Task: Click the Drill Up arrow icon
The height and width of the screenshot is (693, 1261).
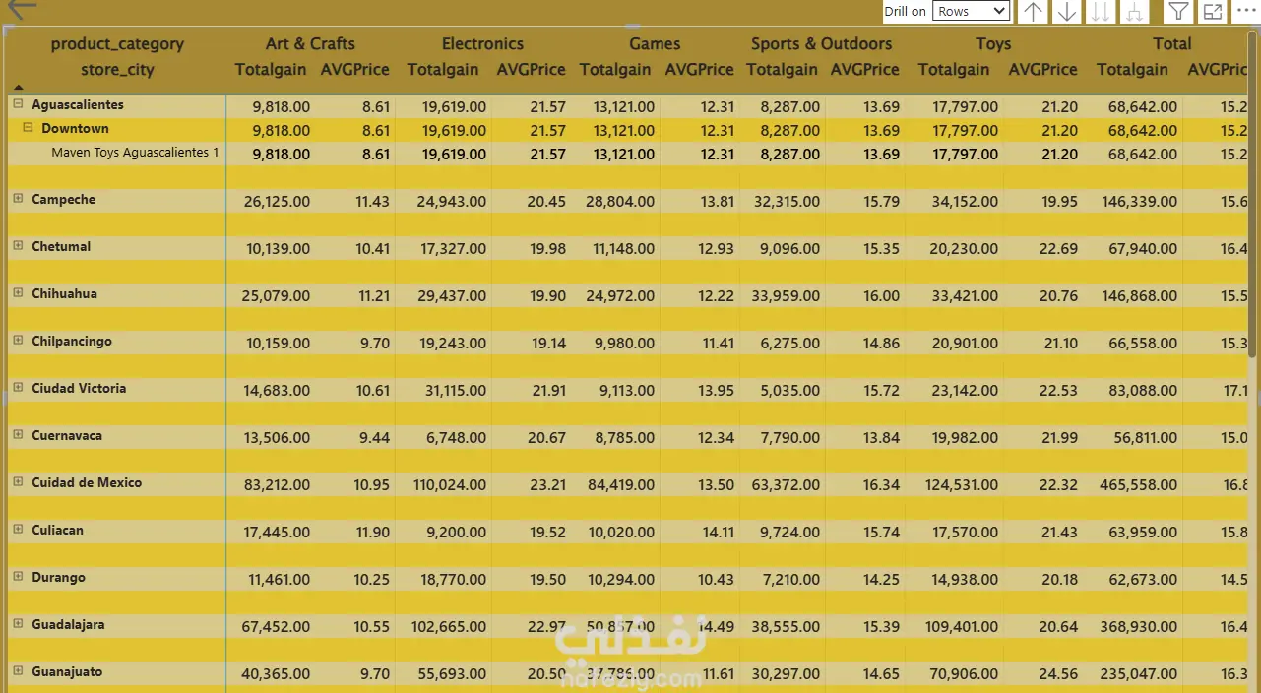Action: [1033, 12]
